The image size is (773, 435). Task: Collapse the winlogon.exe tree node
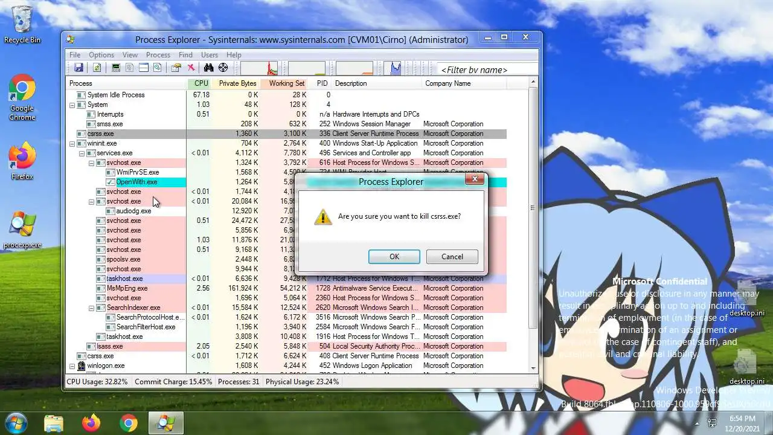tap(72, 366)
